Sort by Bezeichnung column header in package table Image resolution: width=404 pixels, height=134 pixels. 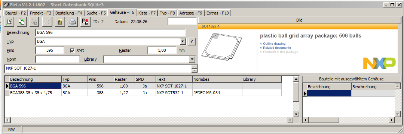pyautogui.click(x=35, y=79)
